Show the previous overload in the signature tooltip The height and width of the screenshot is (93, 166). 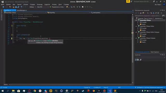pos(29,41)
